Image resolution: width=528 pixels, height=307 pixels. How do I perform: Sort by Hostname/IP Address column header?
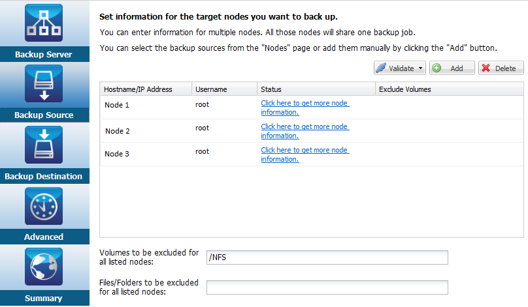pyautogui.click(x=138, y=89)
